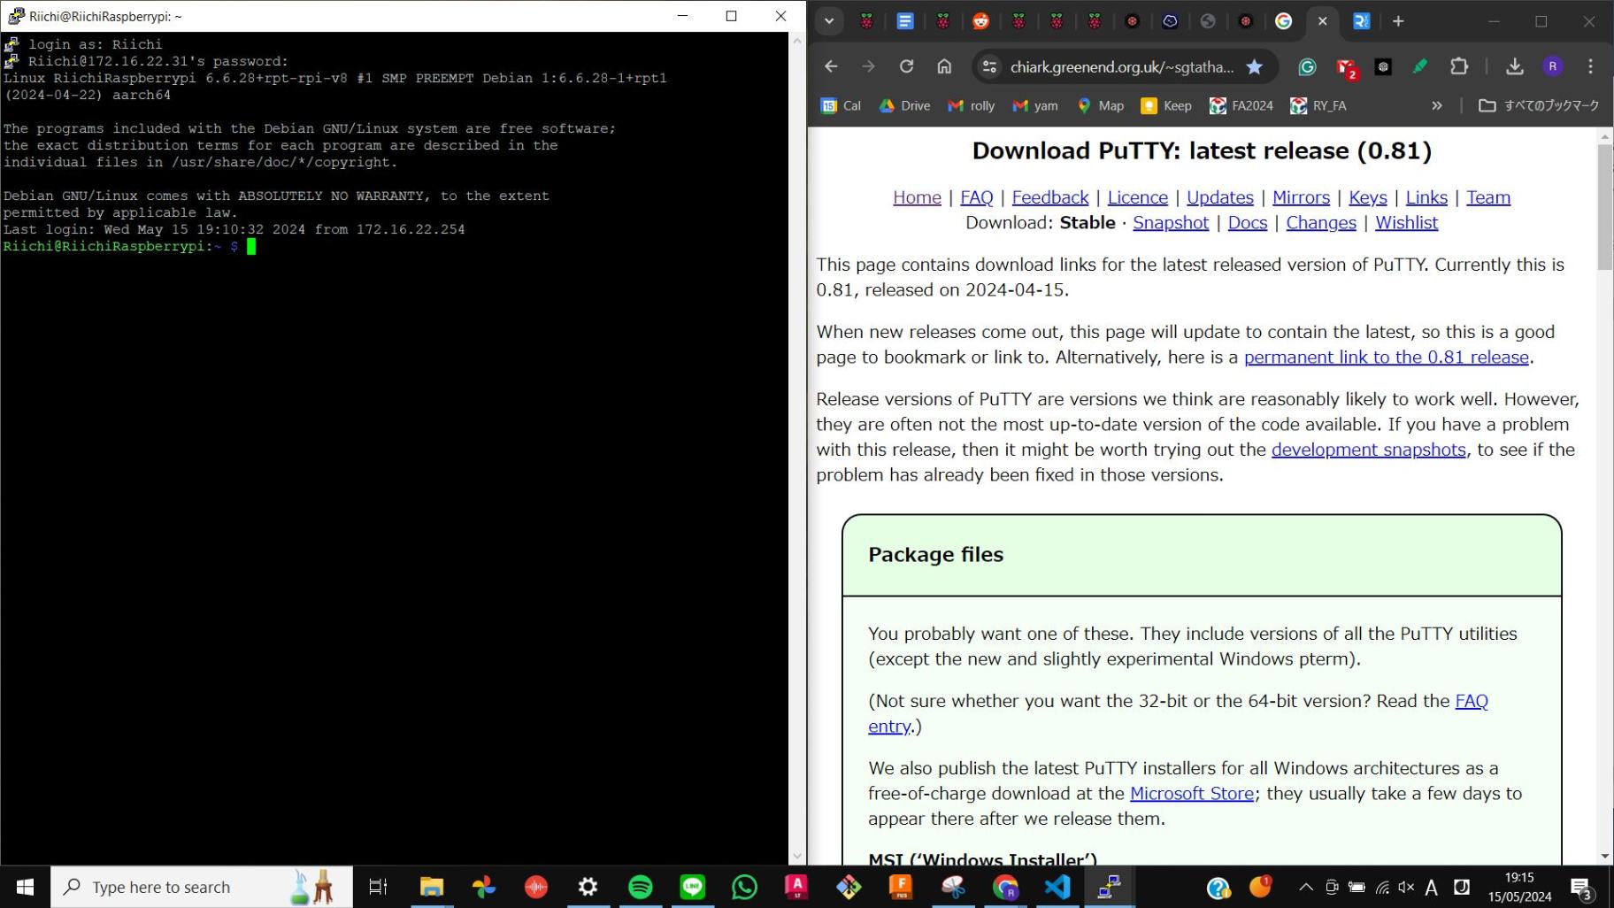Open the Mirrors link
Image resolution: width=1614 pixels, height=908 pixels.
tap(1301, 197)
